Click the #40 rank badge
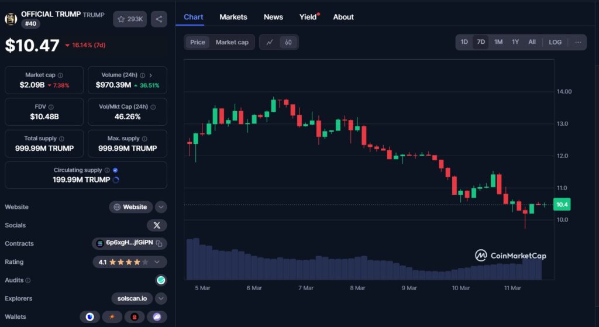The image size is (599, 327). (30, 23)
